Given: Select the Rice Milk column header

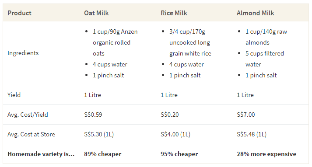Looking at the screenshot, I should pos(174,13).
